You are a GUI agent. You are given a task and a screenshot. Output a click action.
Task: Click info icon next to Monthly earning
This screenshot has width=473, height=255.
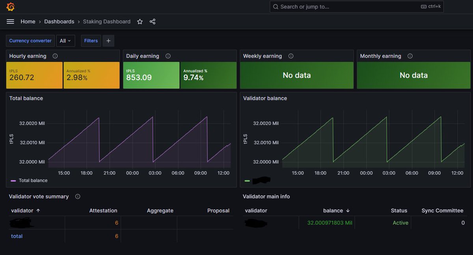coord(410,56)
